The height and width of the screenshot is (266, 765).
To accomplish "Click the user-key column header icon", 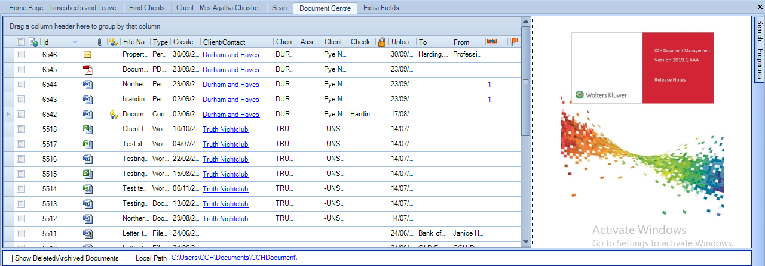I will 113,42.
